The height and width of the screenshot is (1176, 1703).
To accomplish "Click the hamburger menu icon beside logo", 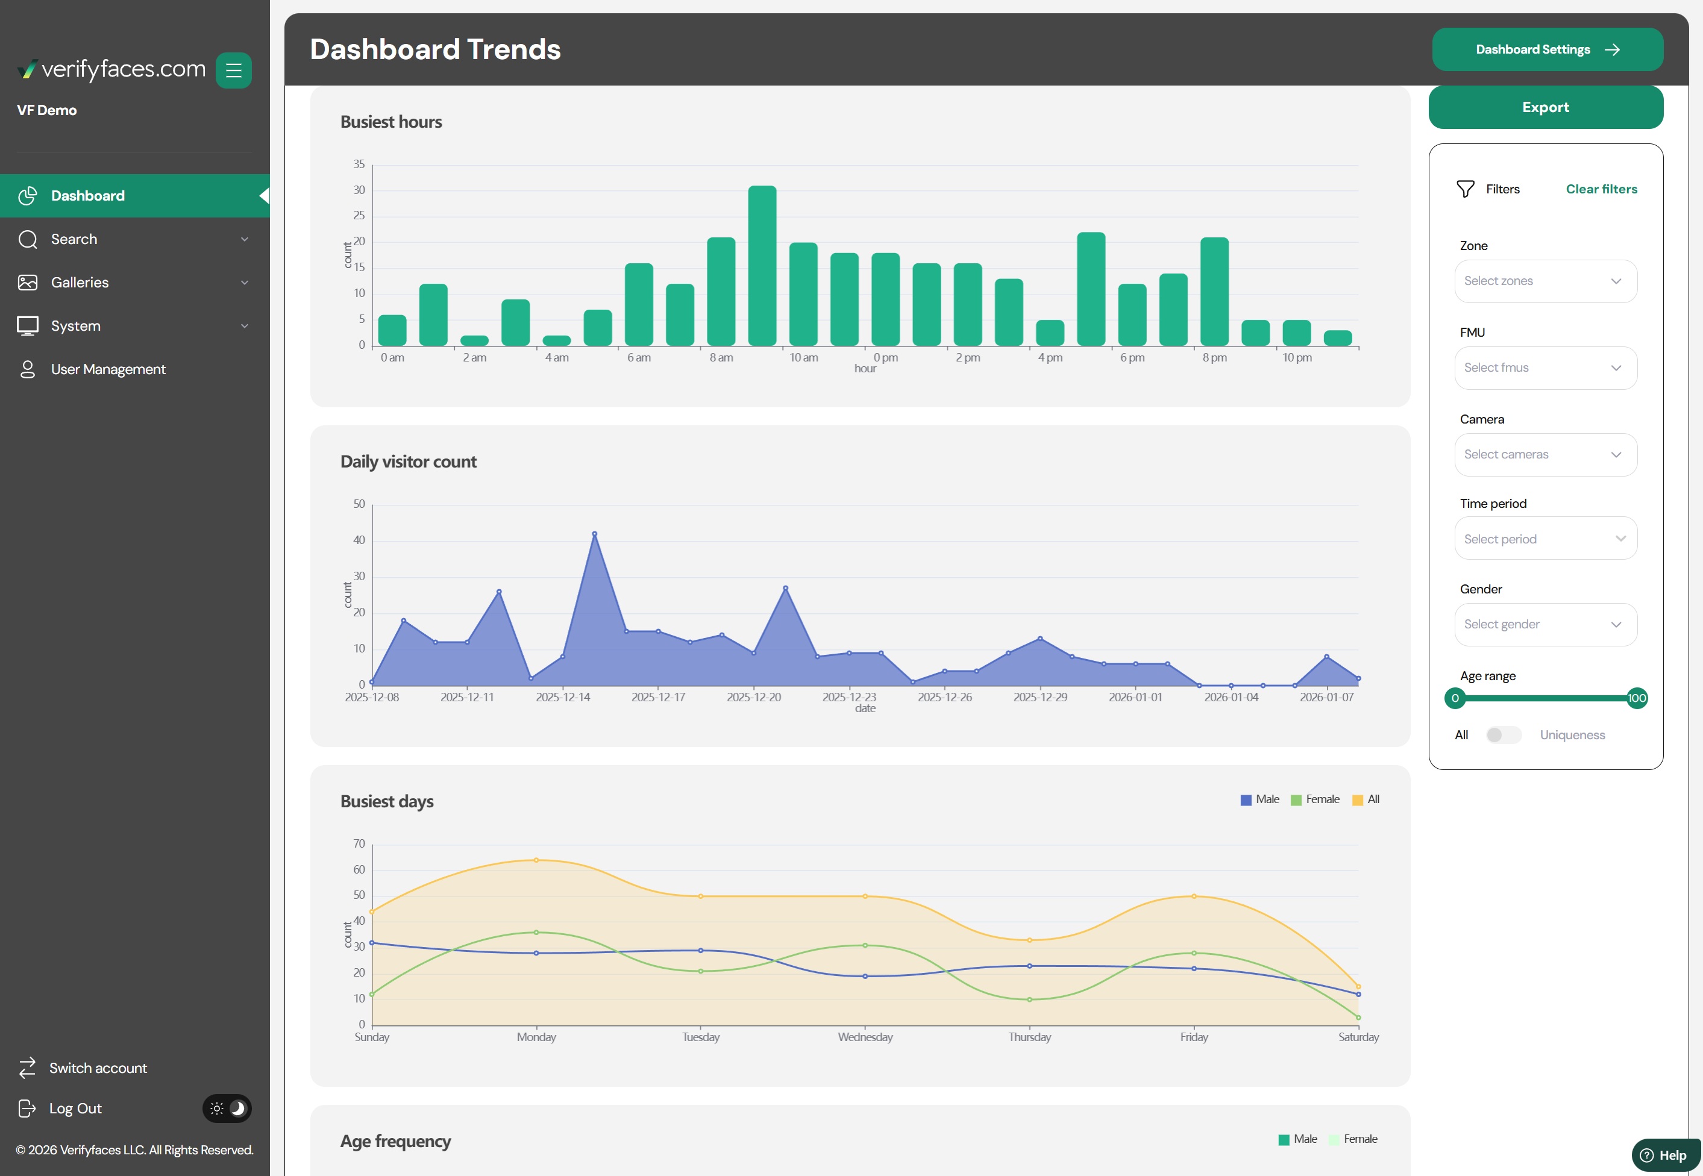I will (x=234, y=70).
